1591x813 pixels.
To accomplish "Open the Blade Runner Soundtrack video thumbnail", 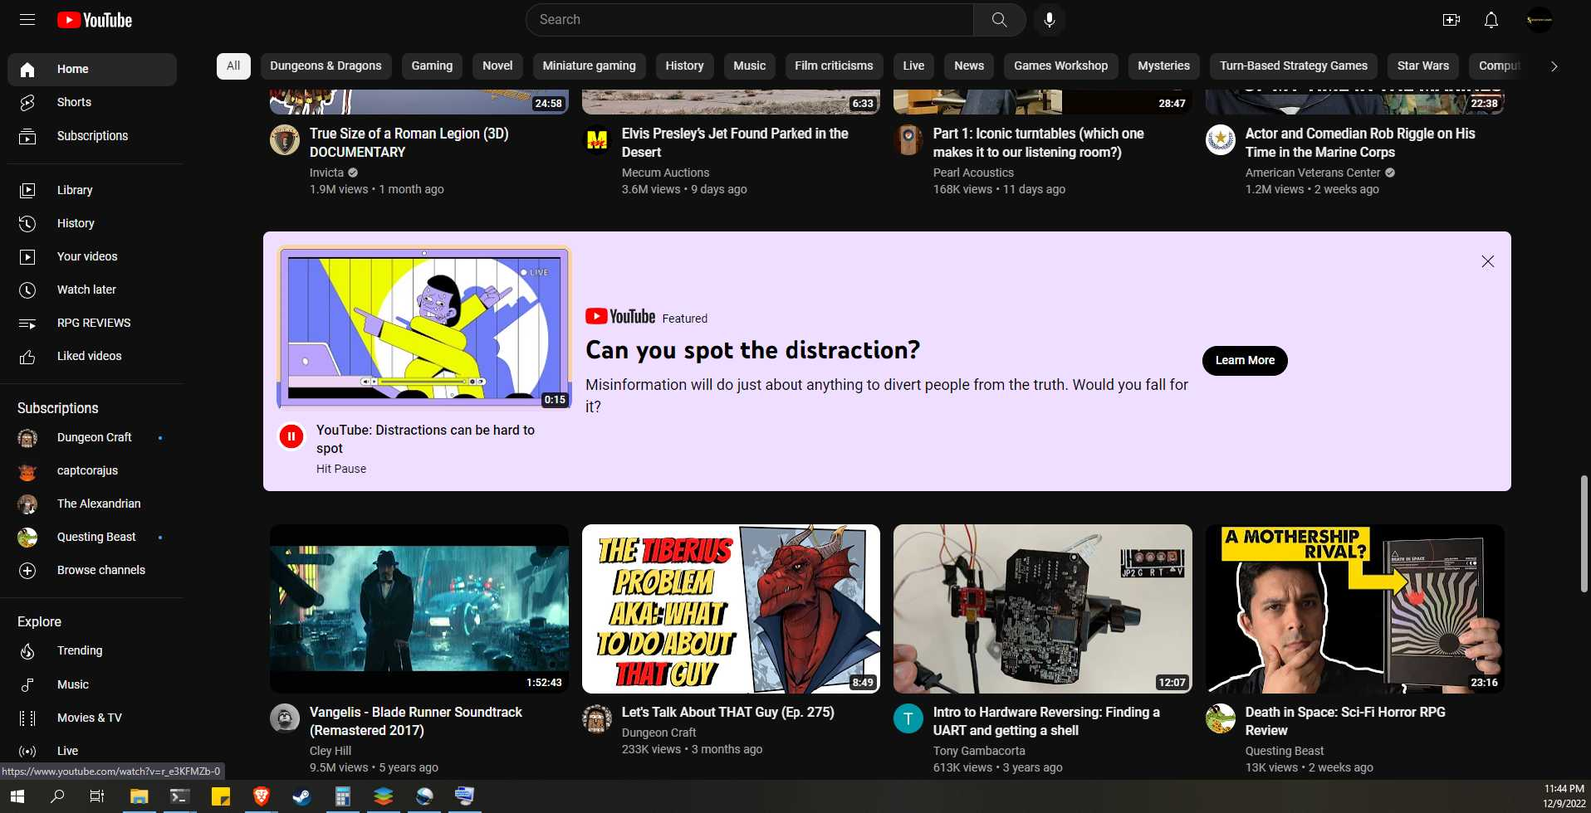I will click(419, 609).
